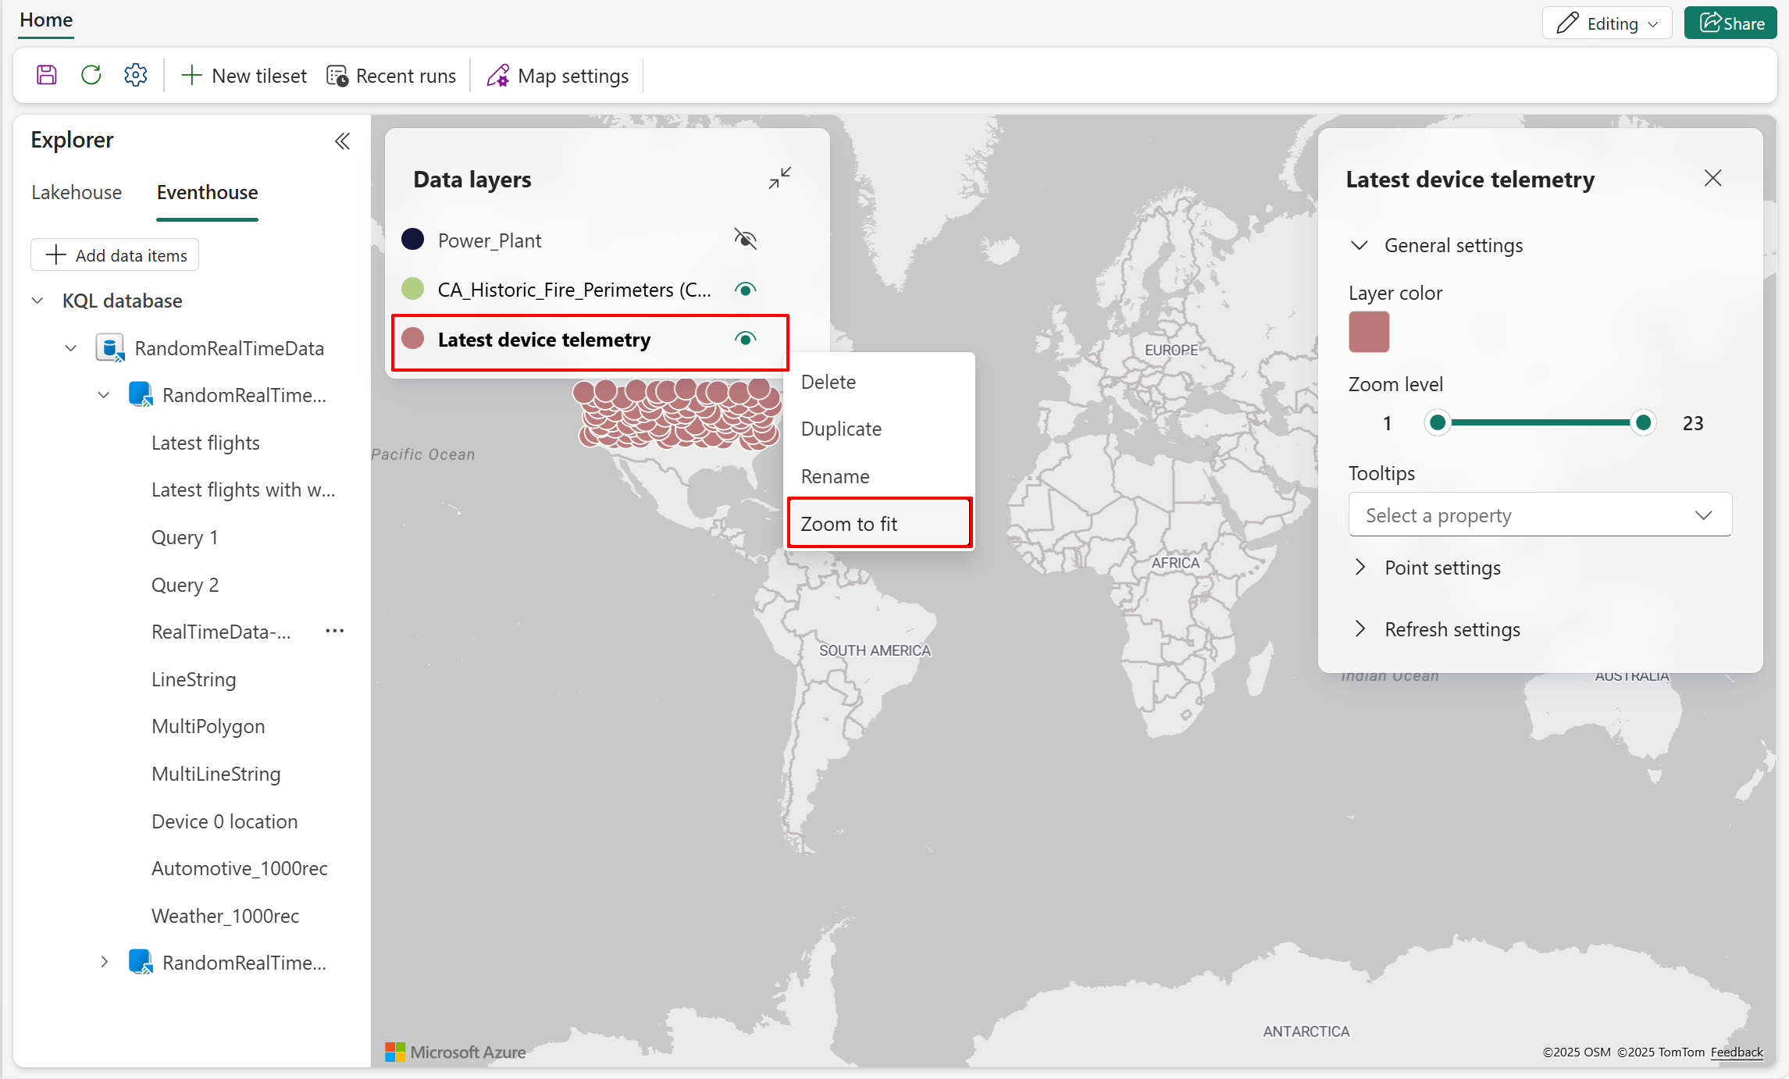Collapse the Explorer pane with double-chevron
1789x1079 pixels.
342,141
